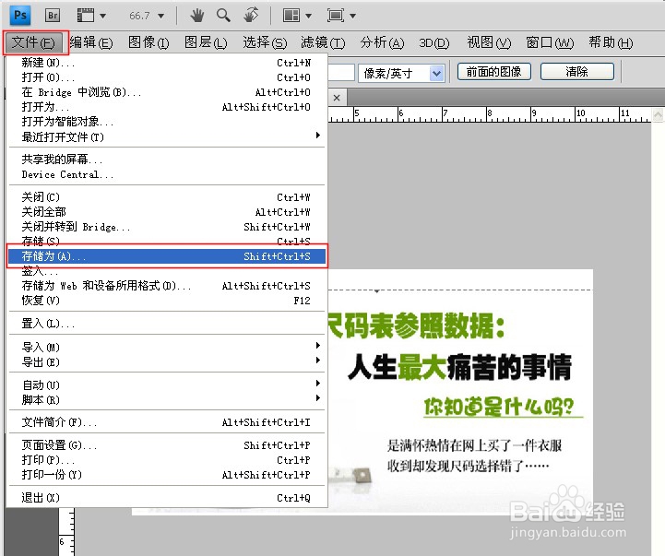This screenshot has width=665, height=556.
Task: Choose 在 Bridge 中浏览(B)...
Action: pyautogui.click(x=166, y=92)
